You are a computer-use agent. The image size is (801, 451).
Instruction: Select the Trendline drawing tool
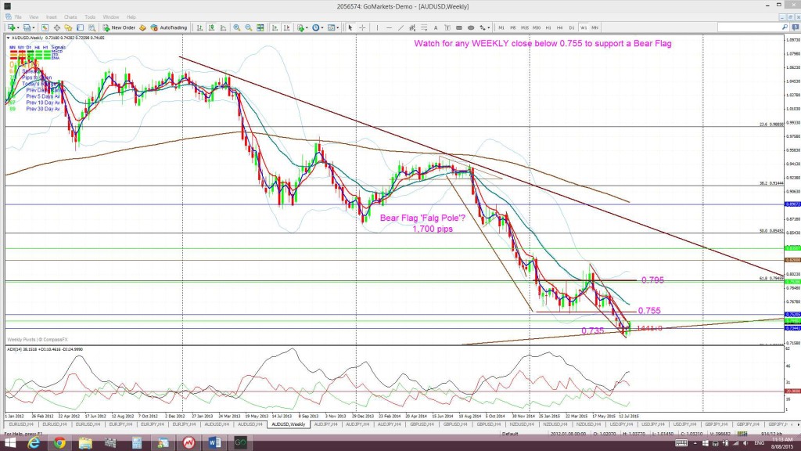pyautogui.click(x=401, y=27)
